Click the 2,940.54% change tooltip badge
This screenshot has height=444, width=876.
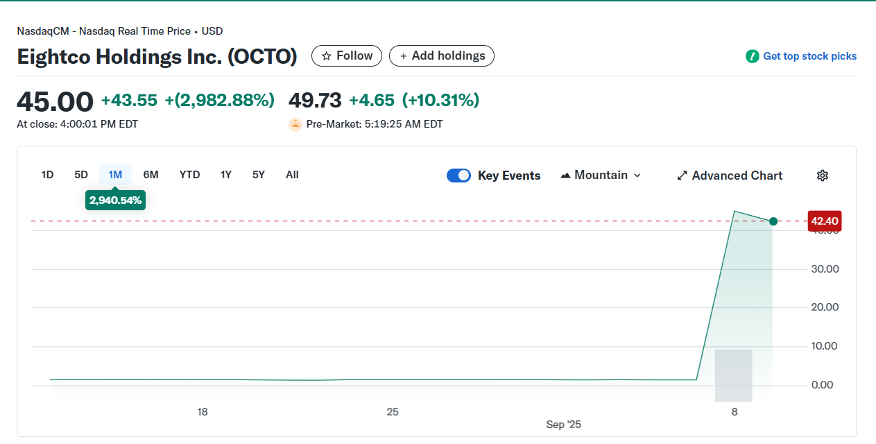pyautogui.click(x=115, y=200)
